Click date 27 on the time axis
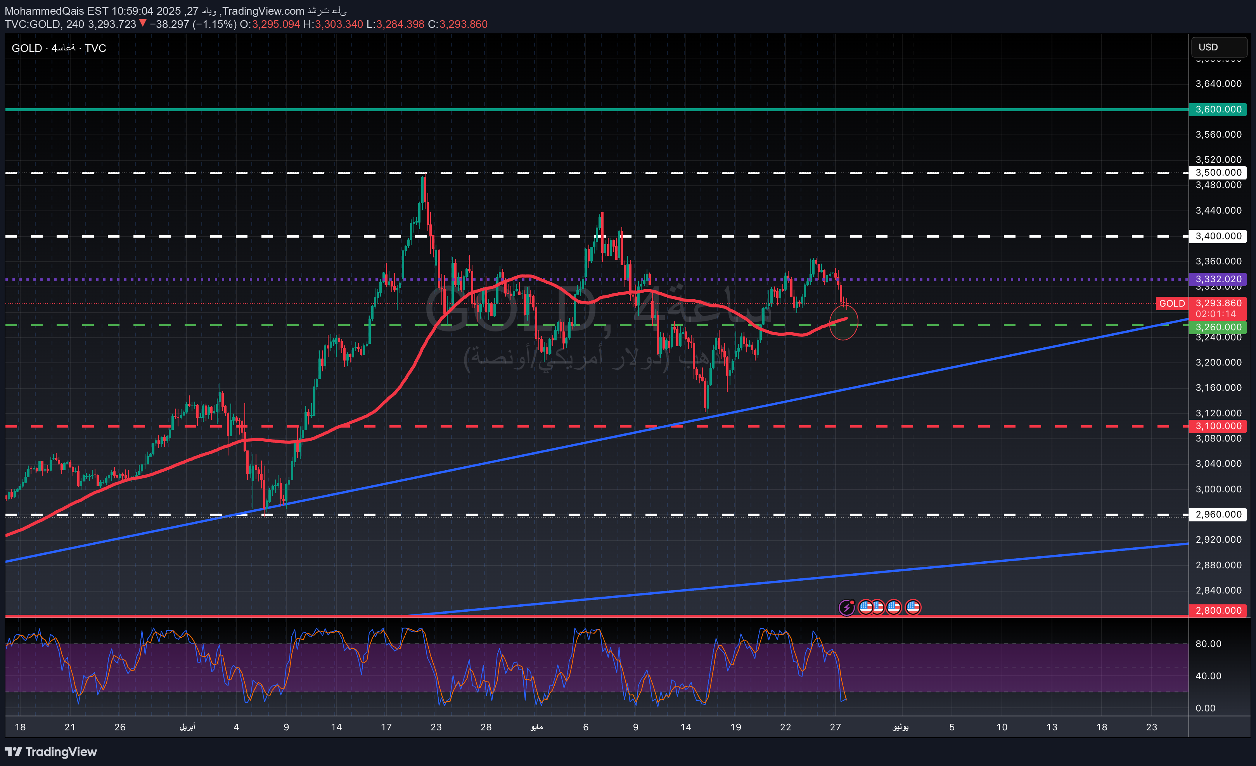 coord(835,727)
